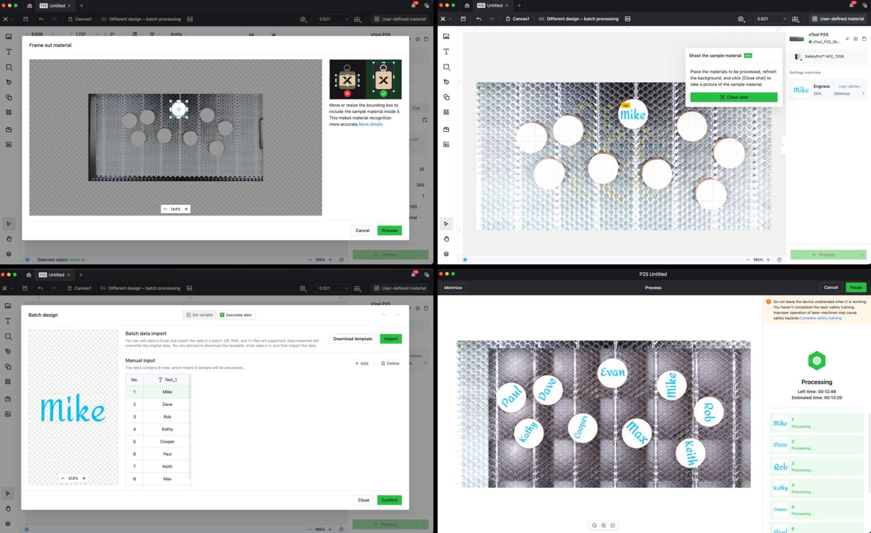Viewport: 871px width, 533px height.
Task: Click Download template button
Action: click(x=352, y=339)
